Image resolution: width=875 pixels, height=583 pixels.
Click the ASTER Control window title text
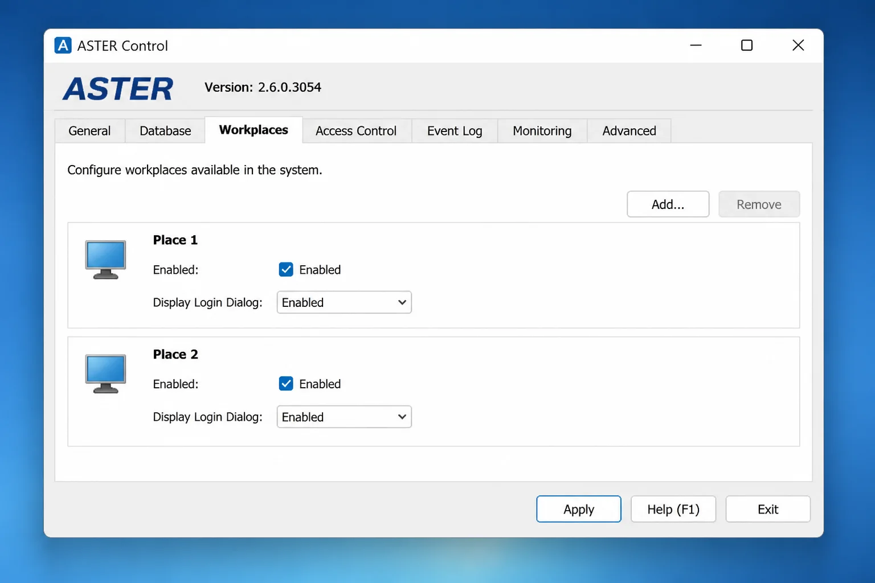pyautogui.click(x=122, y=46)
